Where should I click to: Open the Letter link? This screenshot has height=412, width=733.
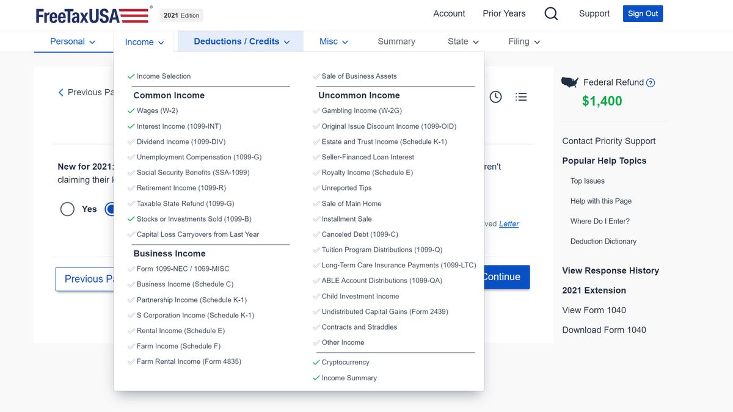[509, 223]
